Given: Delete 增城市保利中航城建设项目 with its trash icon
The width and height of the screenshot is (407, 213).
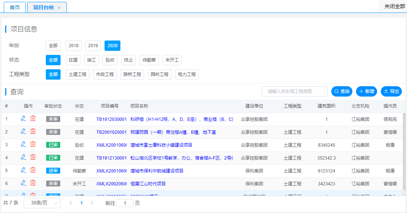Looking at the screenshot, I should (33, 170).
